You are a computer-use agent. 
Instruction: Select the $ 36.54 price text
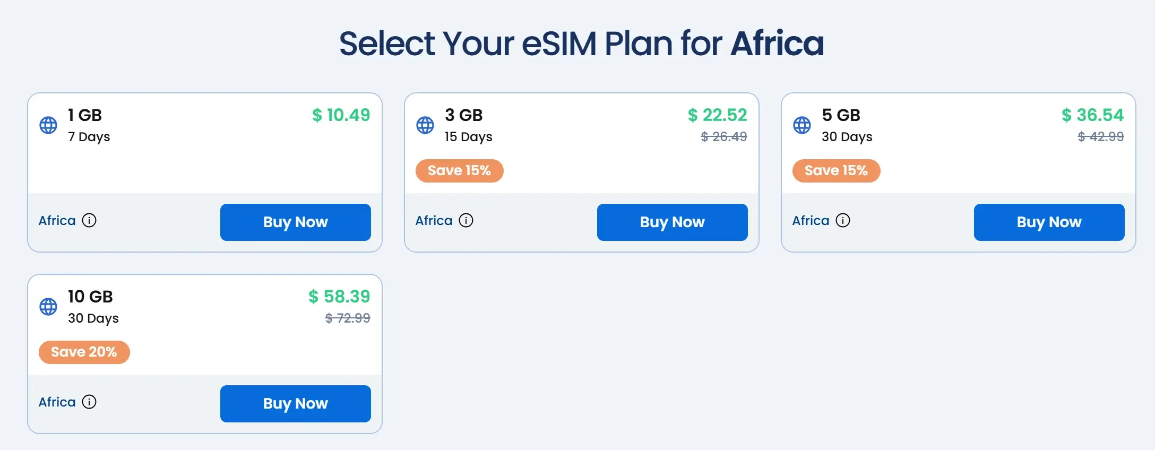(x=1092, y=115)
